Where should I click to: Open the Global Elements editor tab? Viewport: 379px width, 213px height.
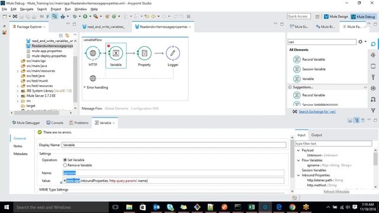(x=117, y=108)
